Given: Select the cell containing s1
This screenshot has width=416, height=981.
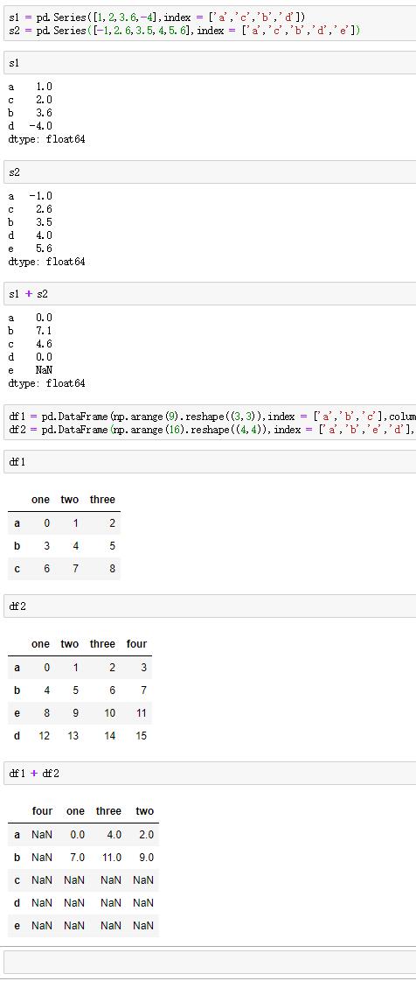Looking at the screenshot, I should [210, 63].
